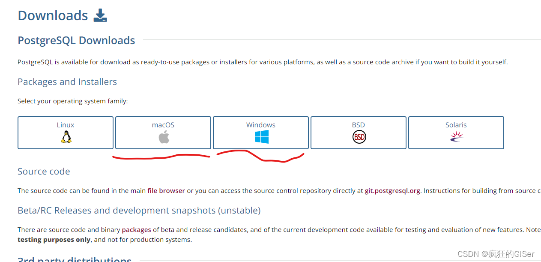Choose the Windows download option
Screen dimensions: 541x262
pos(261,133)
